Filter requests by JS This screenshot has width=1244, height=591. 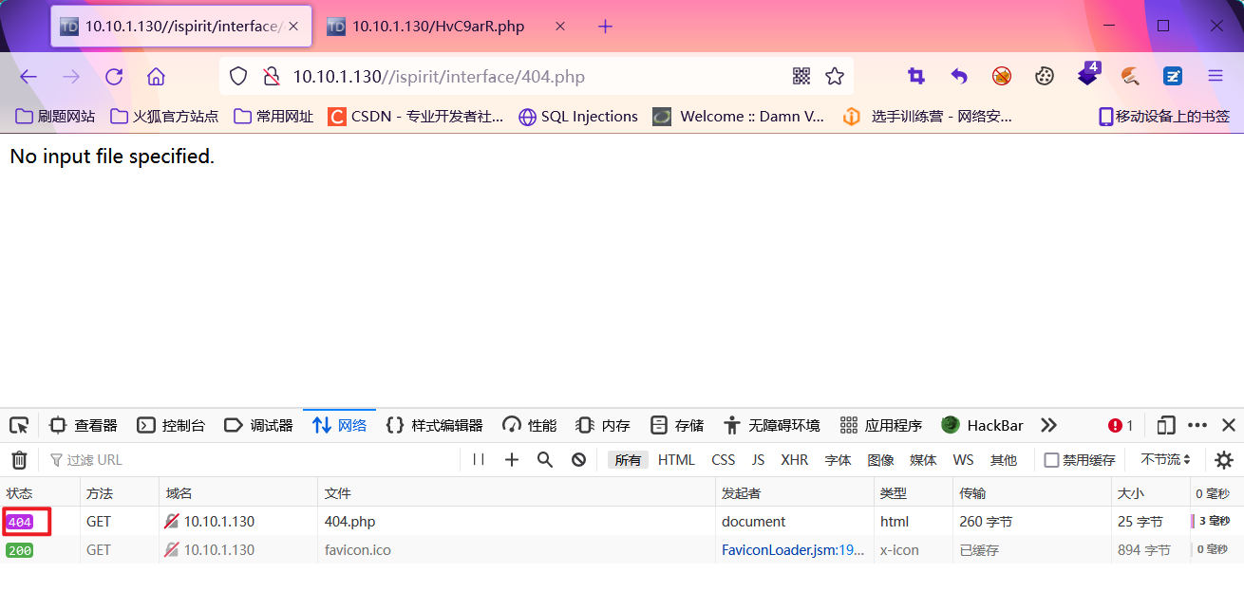point(758,460)
